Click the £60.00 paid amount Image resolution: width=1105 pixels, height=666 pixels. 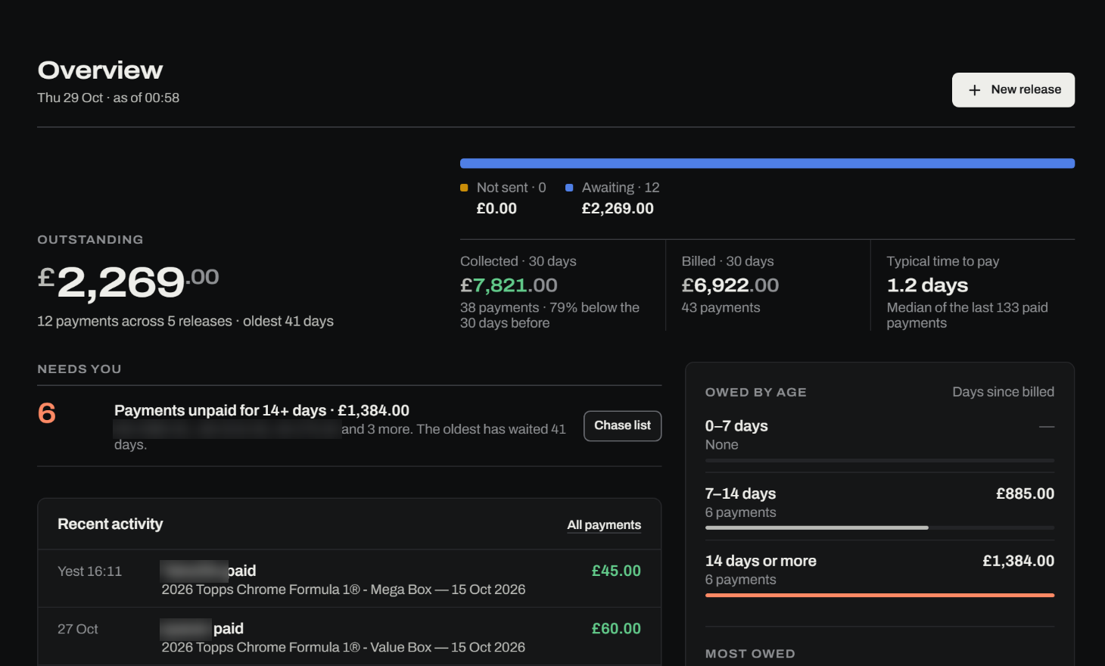pos(616,629)
